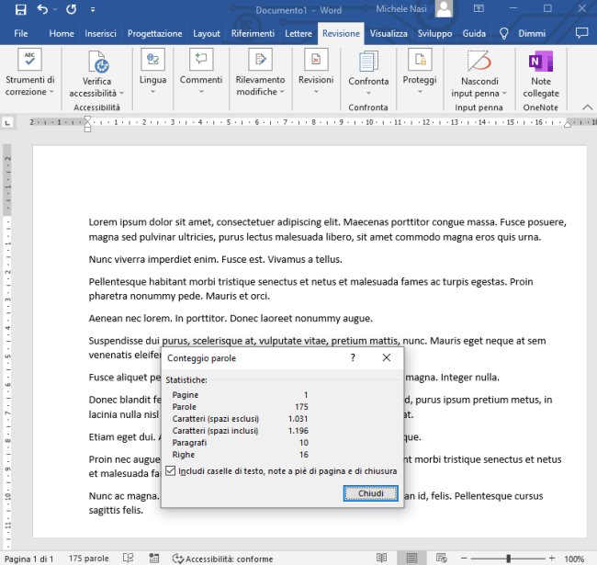Close the Conteggio parole dialog with X

pos(387,357)
